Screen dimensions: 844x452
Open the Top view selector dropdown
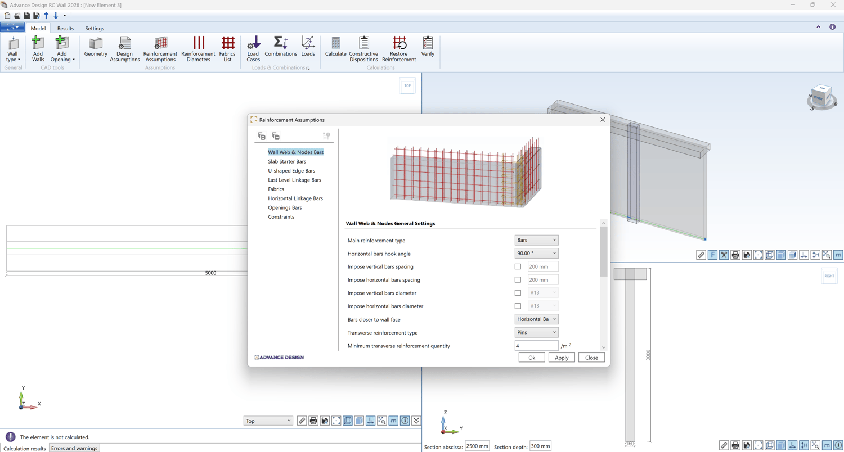point(268,421)
